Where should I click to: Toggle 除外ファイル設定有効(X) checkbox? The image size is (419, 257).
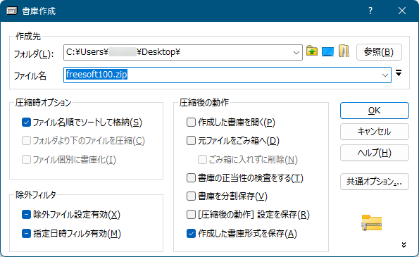[26, 215]
